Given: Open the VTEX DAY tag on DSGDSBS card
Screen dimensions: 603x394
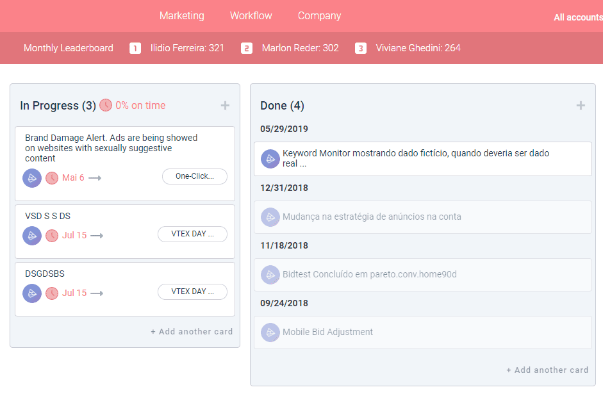Looking at the screenshot, I should (x=192, y=291).
